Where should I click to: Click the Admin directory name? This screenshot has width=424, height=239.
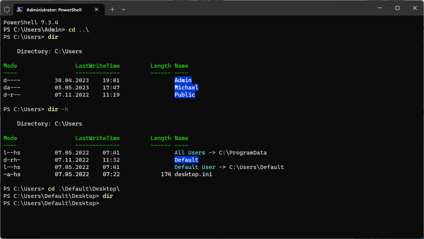tap(183, 80)
